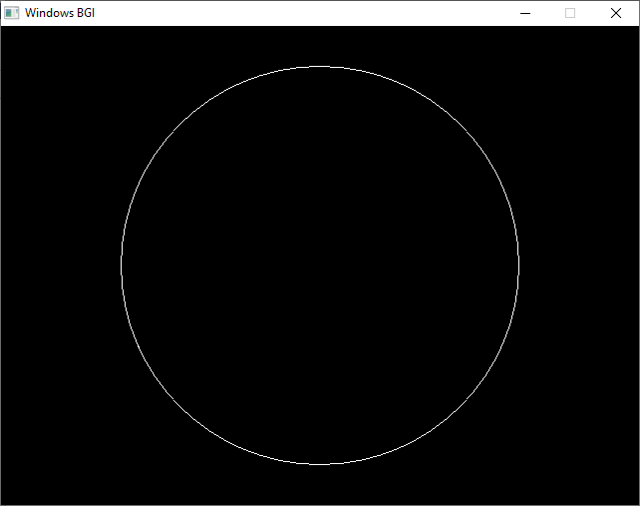Click the leftmost point of the white circle
640x506 pixels.
pyautogui.click(x=122, y=265)
